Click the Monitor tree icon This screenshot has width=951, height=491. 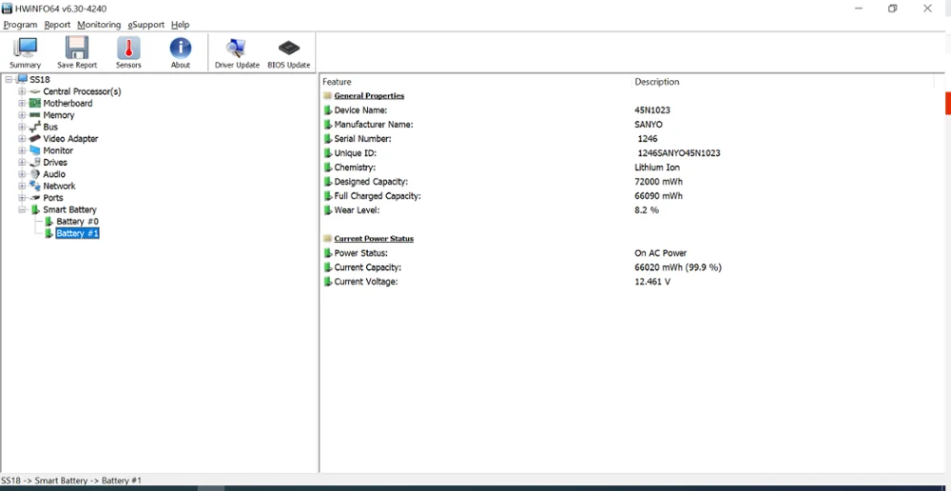(34, 150)
